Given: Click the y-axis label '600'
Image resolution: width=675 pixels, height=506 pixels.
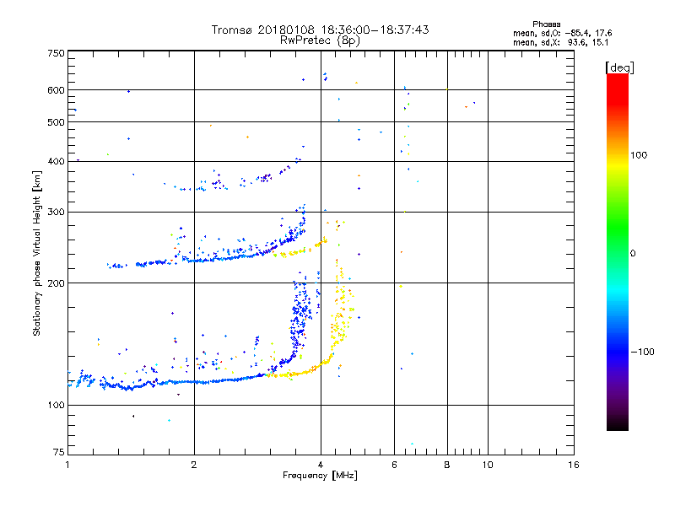Looking at the screenshot, I should click(57, 90).
